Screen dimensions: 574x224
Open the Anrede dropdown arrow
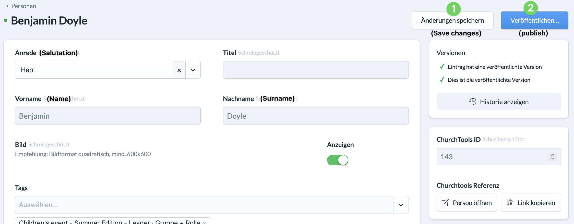193,70
